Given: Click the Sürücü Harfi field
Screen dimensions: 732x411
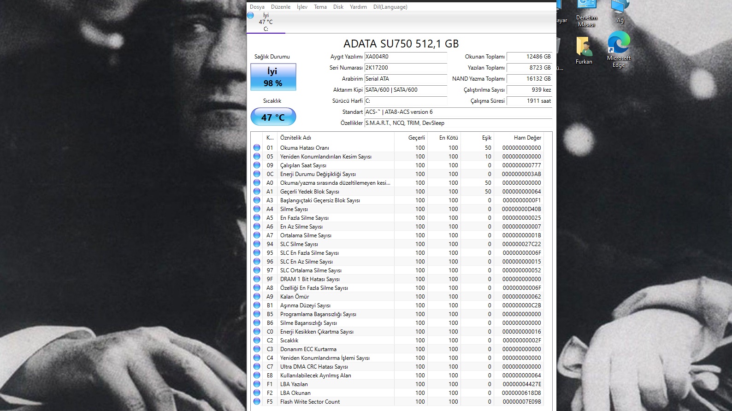Looking at the screenshot, I should coord(406,101).
